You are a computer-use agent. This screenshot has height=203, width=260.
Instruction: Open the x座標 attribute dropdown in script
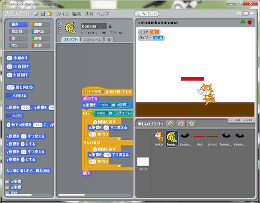point(128,105)
